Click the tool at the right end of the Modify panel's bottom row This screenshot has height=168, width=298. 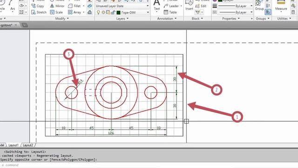(x=89, y=12)
